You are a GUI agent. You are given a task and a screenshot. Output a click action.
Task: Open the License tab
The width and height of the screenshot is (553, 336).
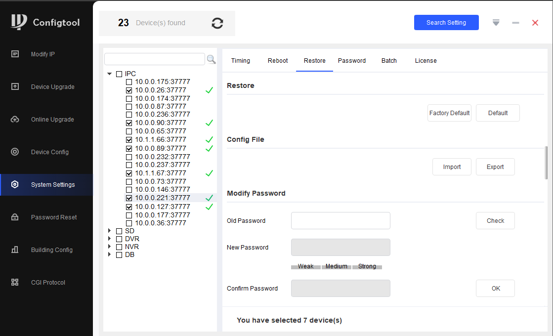pyautogui.click(x=425, y=61)
